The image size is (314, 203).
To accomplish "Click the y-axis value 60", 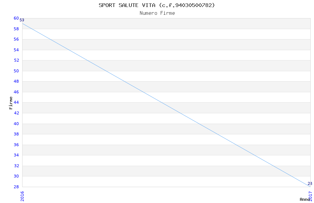I will pyautogui.click(x=16, y=18).
